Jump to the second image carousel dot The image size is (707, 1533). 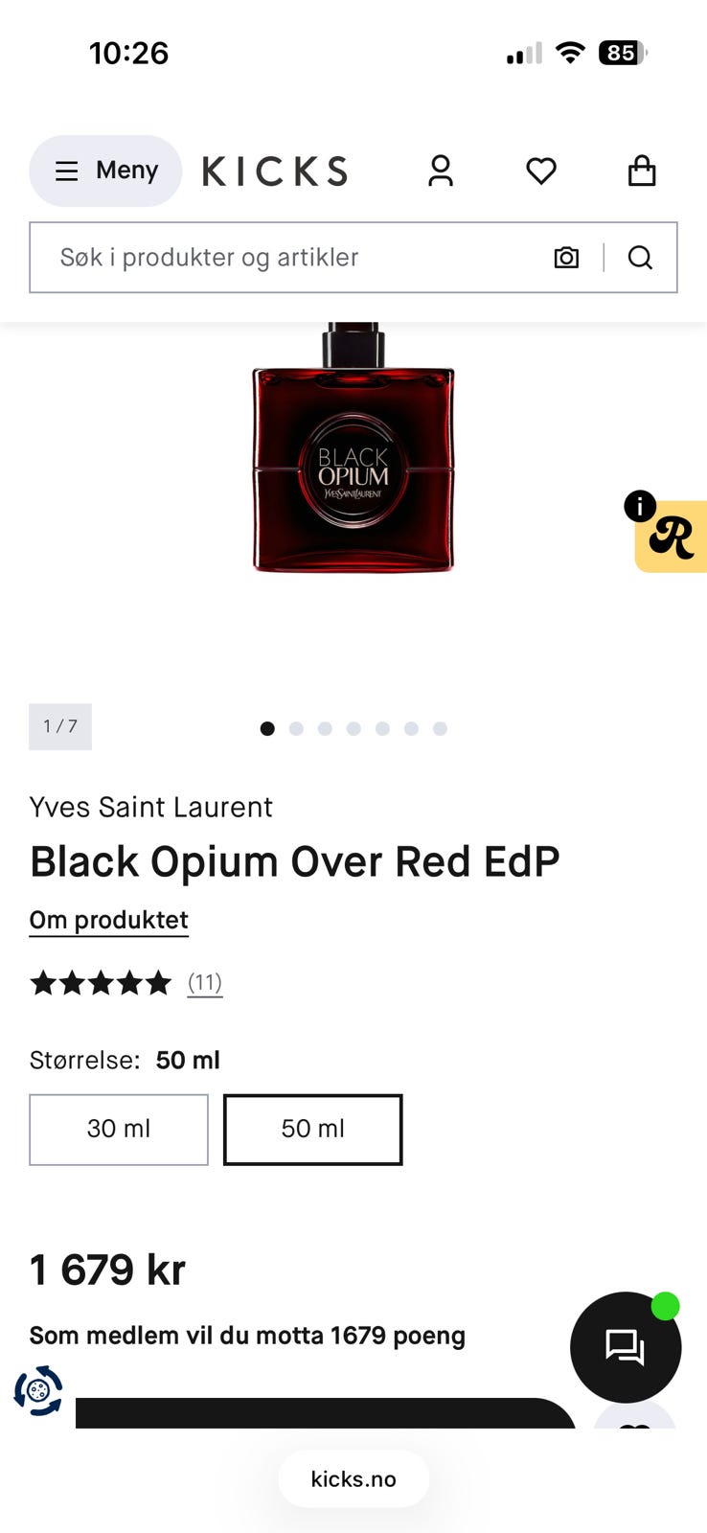[296, 729]
